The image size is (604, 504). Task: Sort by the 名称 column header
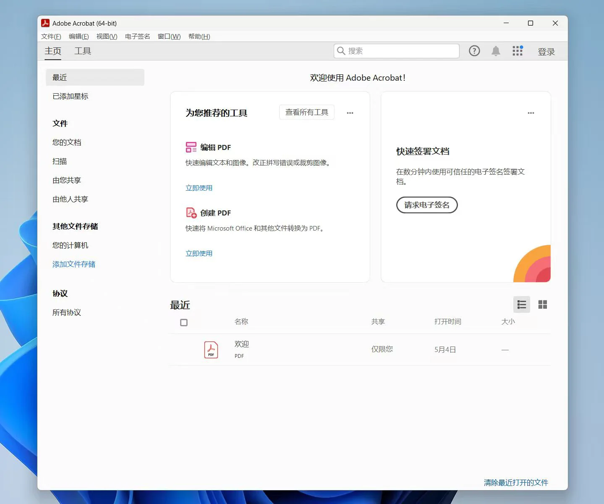tap(241, 322)
